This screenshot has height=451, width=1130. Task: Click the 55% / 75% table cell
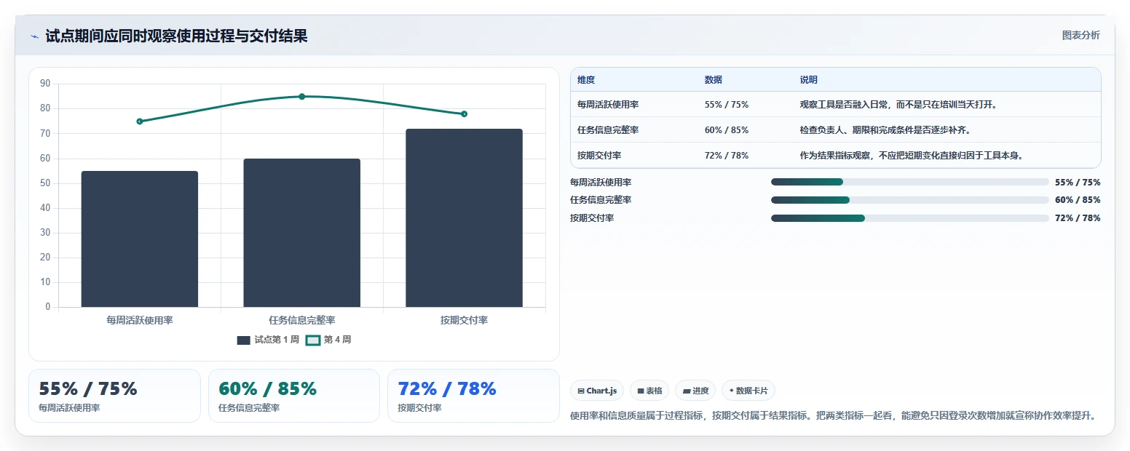pos(727,105)
